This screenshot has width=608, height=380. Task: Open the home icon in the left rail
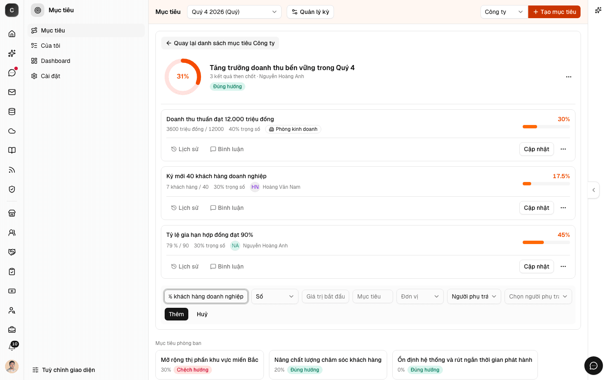[x=12, y=34]
